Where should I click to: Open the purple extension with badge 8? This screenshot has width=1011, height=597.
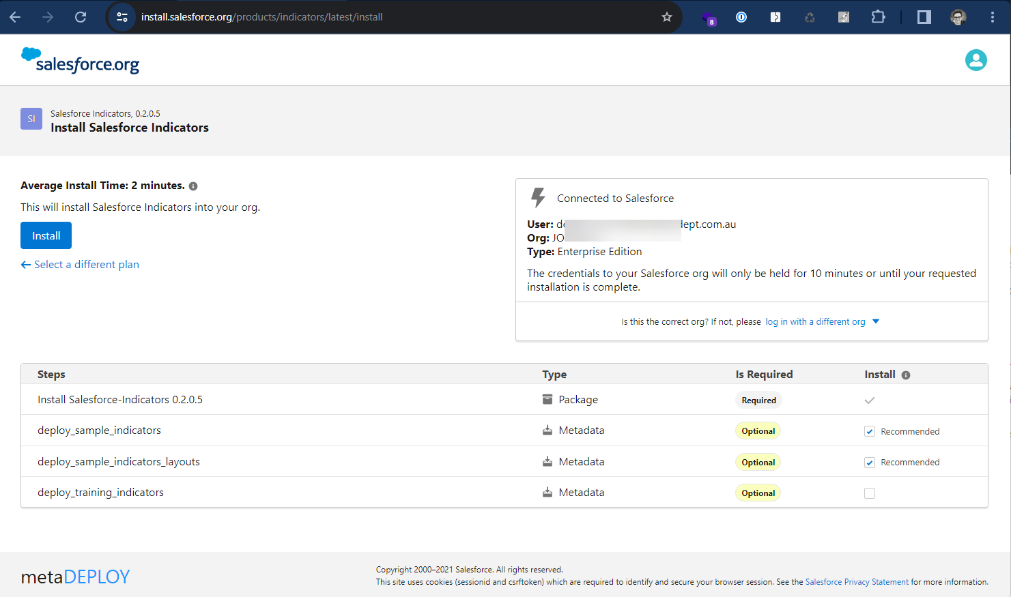[x=709, y=18]
